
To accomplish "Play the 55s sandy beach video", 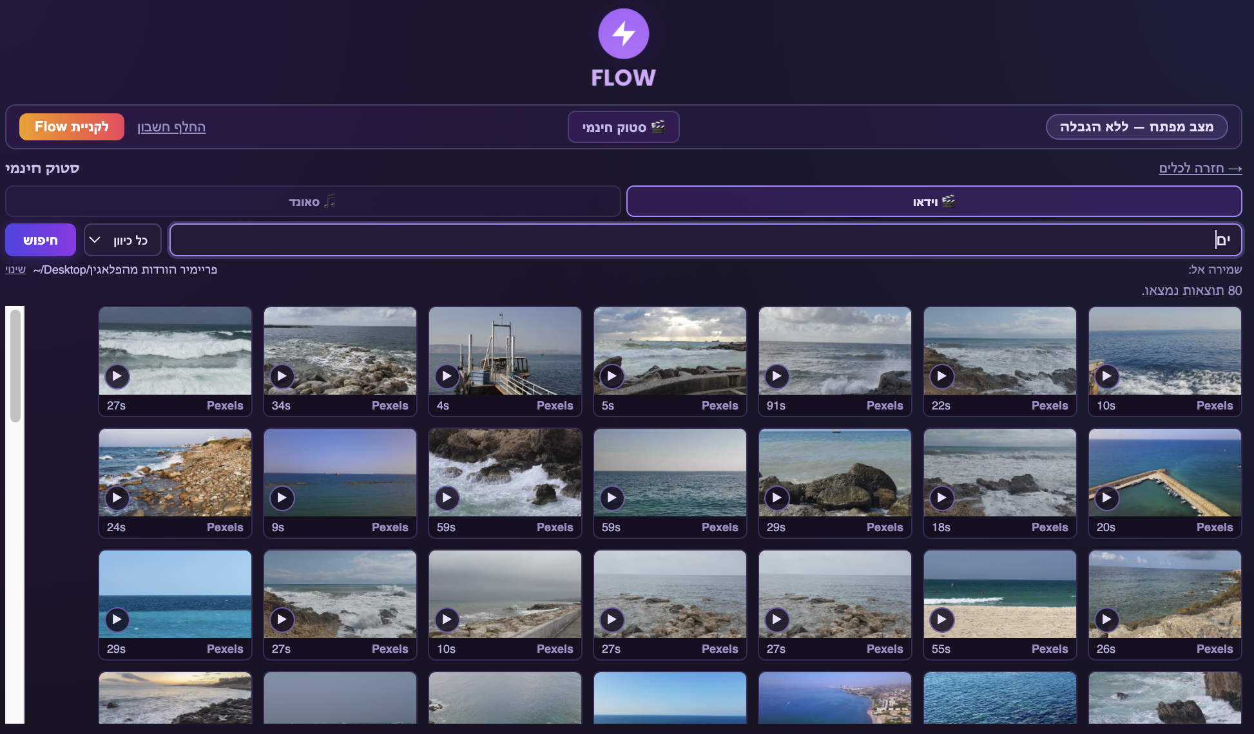I will pyautogui.click(x=941, y=619).
